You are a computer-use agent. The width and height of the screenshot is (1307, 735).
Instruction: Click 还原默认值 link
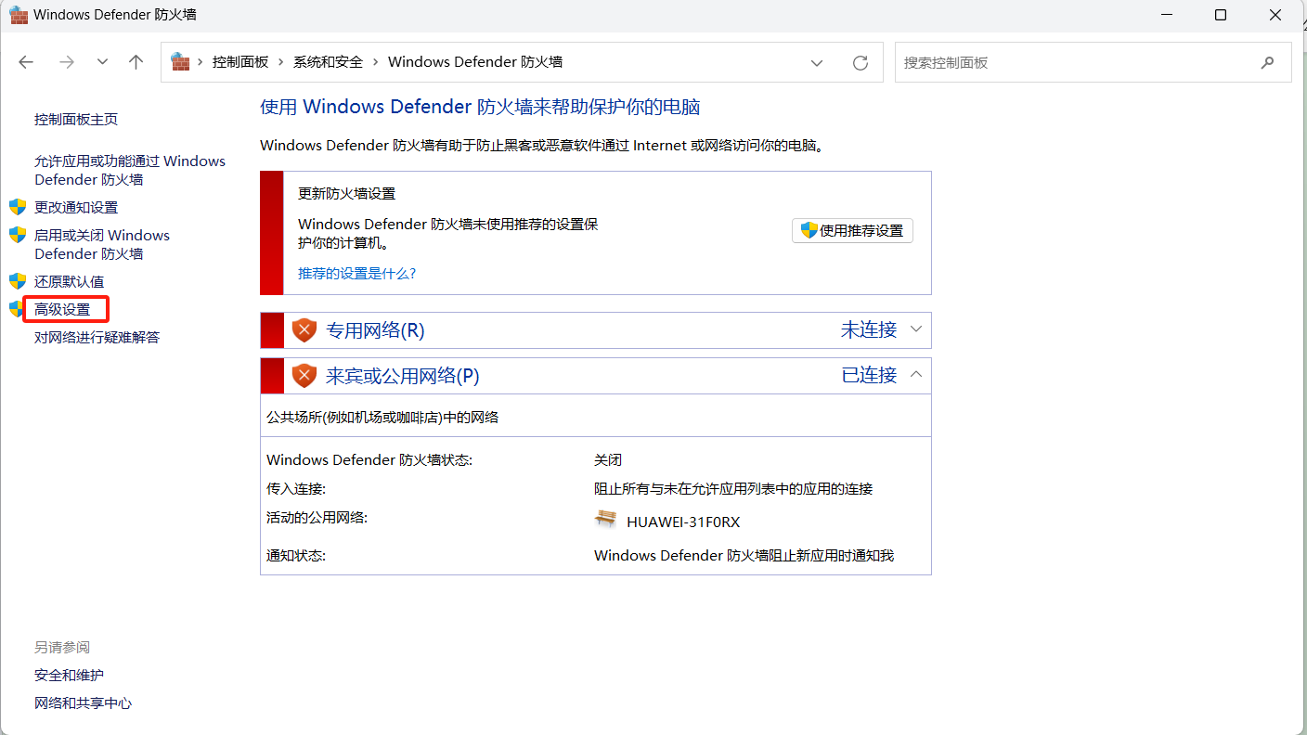[x=70, y=281]
